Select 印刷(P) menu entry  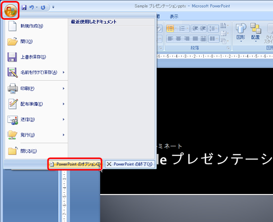36,88
